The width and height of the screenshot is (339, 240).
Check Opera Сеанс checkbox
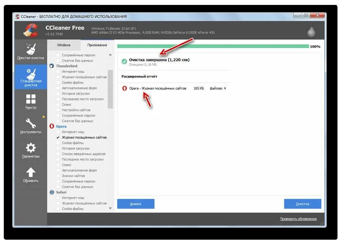[58, 165]
